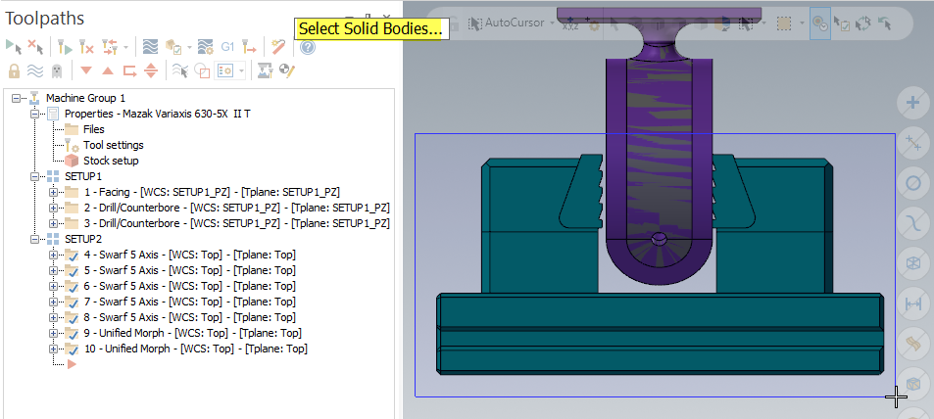934x419 pixels.
Task: Open AutoCursor settings gear icon
Action: pyautogui.click(x=592, y=23)
